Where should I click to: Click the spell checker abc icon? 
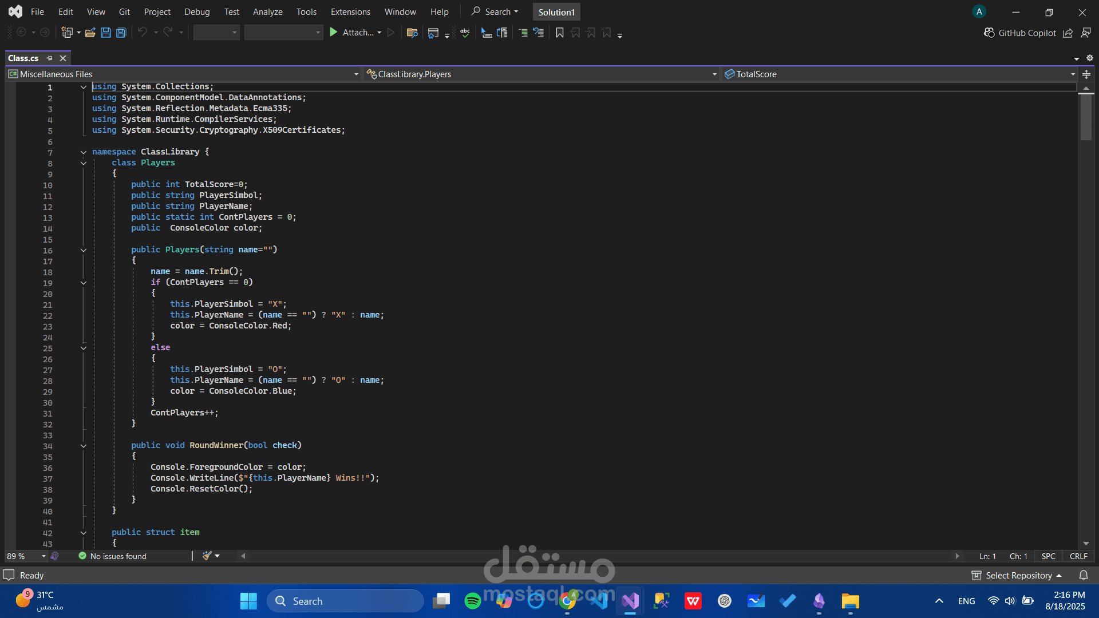465,33
